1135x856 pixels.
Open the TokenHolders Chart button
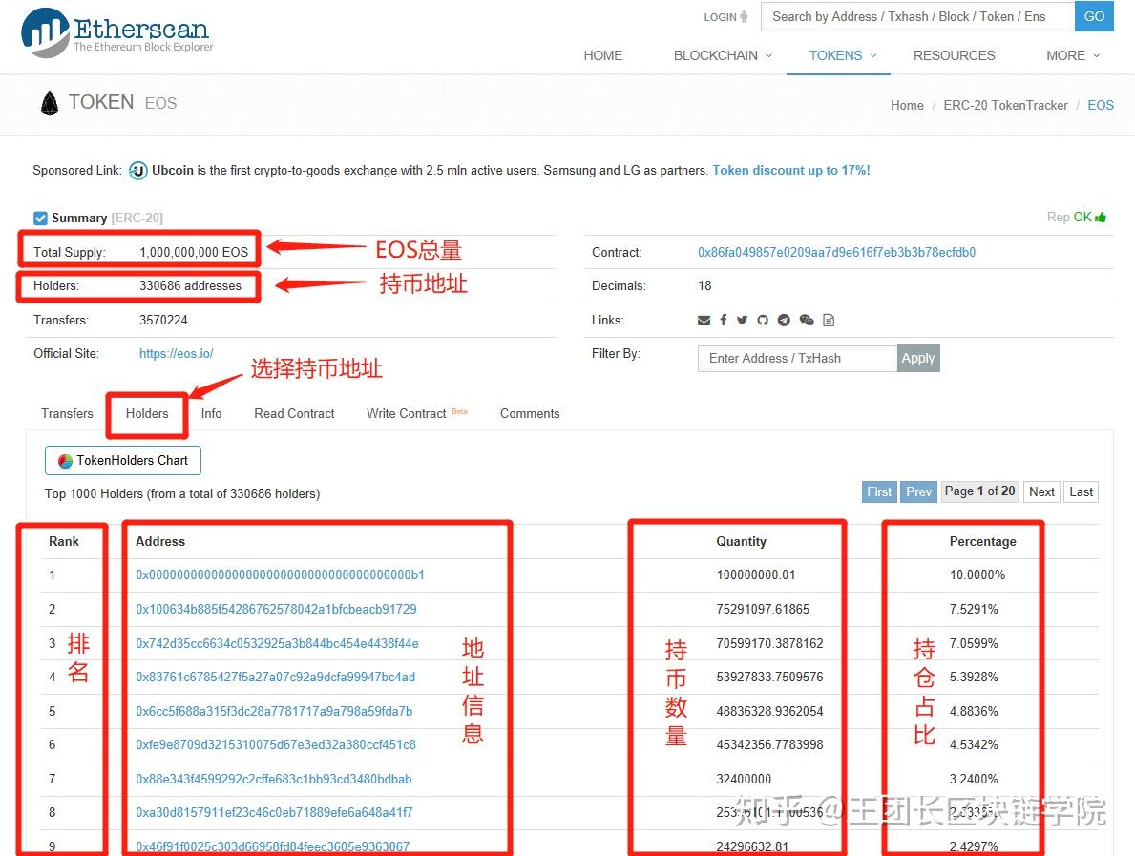click(x=123, y=461)
